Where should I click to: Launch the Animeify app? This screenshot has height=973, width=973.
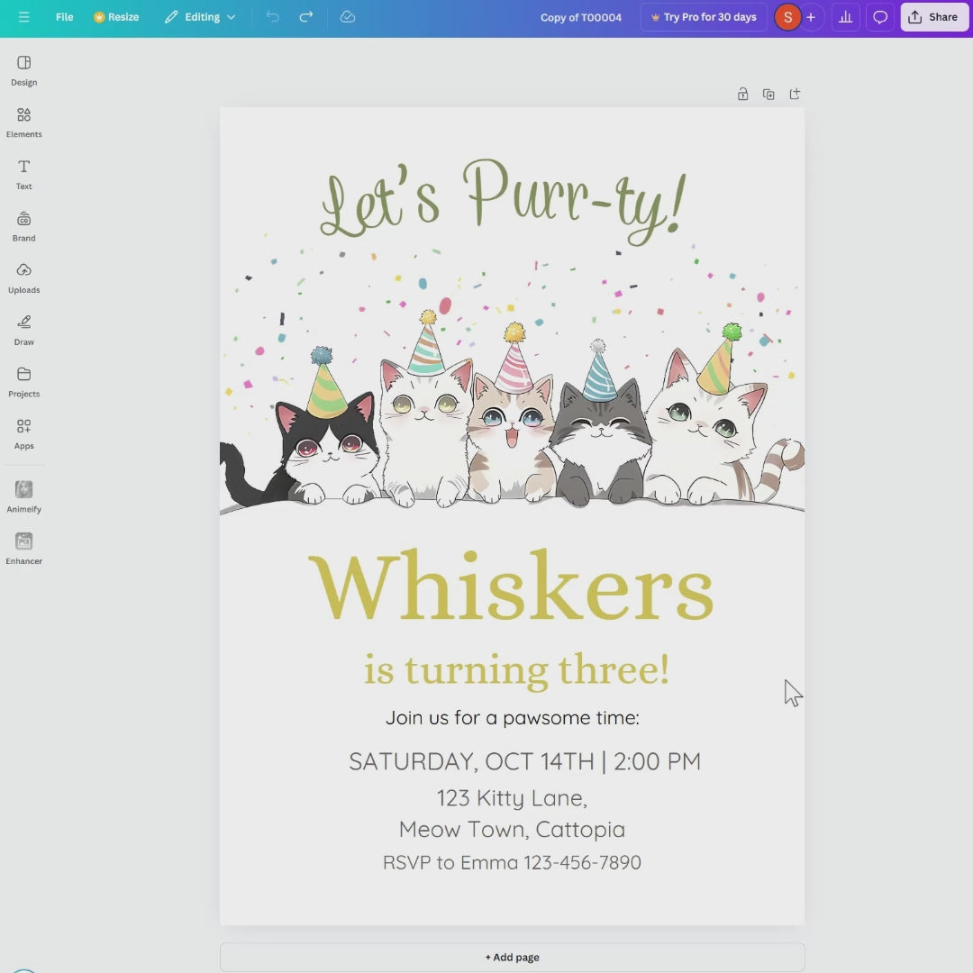[x=23, y=496]
